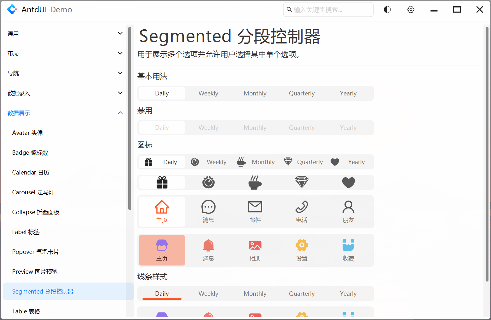Select the stopwatch icon next to Weekly
491x320 pixels.
pos(195,162)
